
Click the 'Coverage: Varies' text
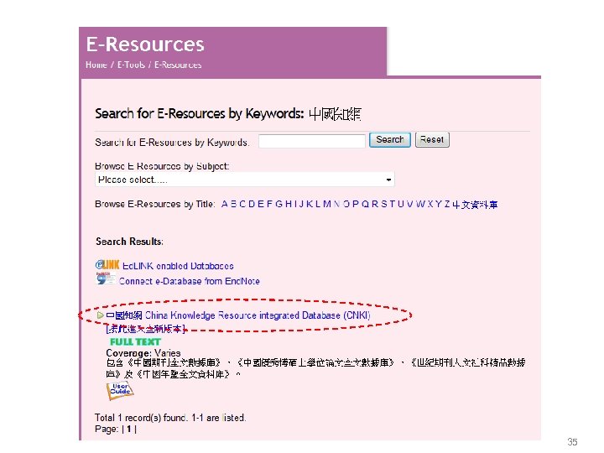tap(143, 353)
